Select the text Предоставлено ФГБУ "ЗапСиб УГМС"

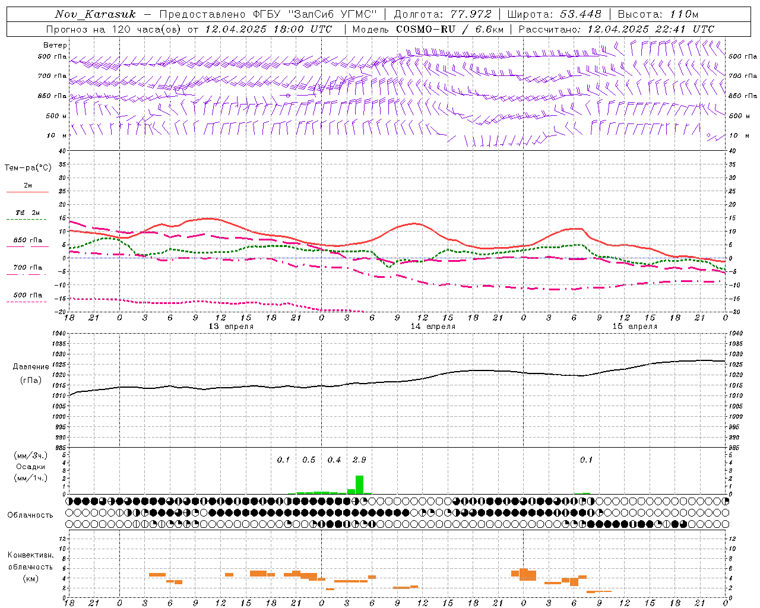coord(268,14)
